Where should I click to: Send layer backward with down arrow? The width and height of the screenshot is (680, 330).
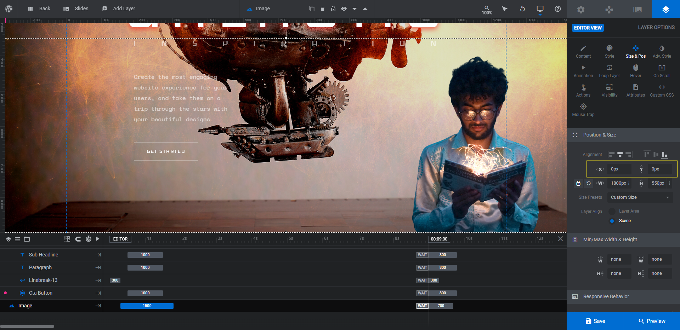pyautogui.click(x=355, y=9)
